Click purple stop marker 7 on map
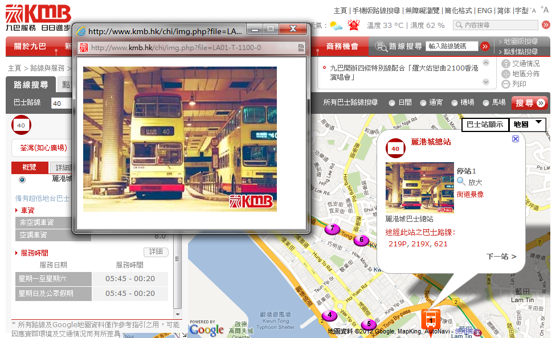The image size is (556, 338). click(332, 229)
